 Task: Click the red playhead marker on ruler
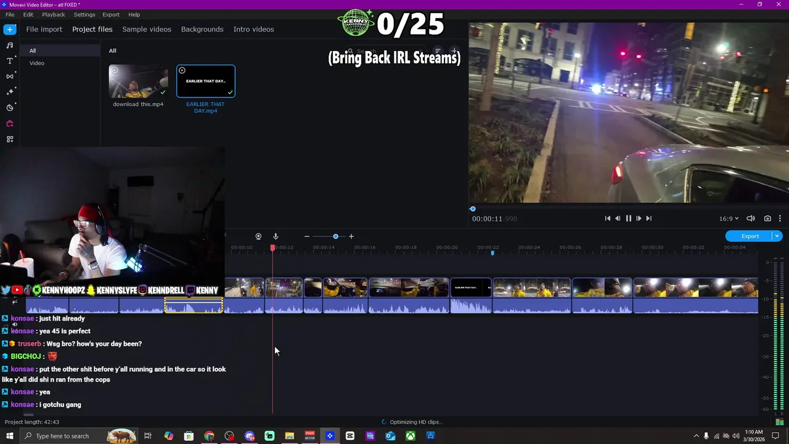coord(272,247)
